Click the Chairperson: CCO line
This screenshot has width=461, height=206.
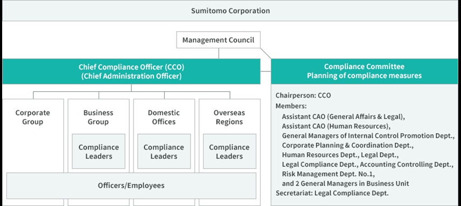303,95
